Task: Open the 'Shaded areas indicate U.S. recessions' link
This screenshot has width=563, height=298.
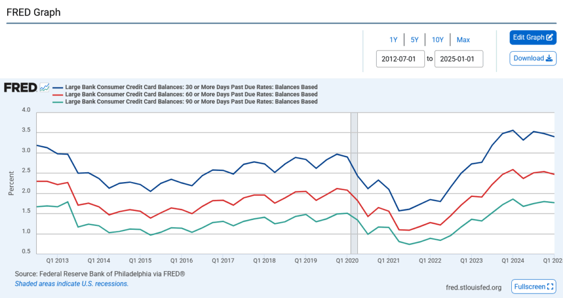Action: 71,284
